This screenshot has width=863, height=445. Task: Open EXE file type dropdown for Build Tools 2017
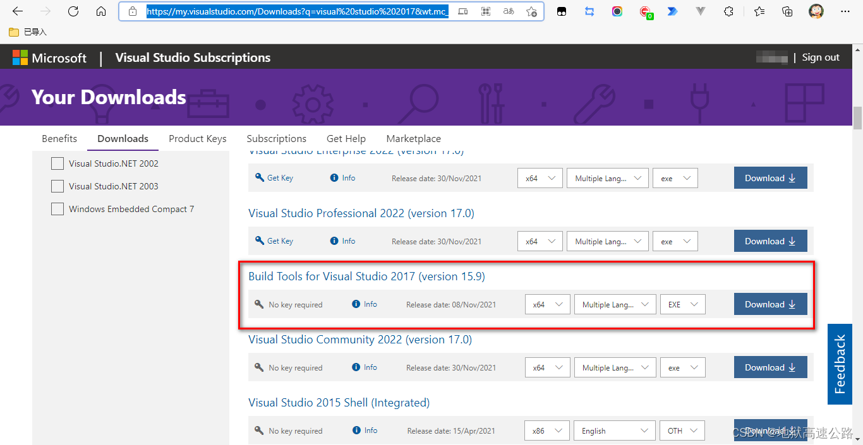pos(682,304)
